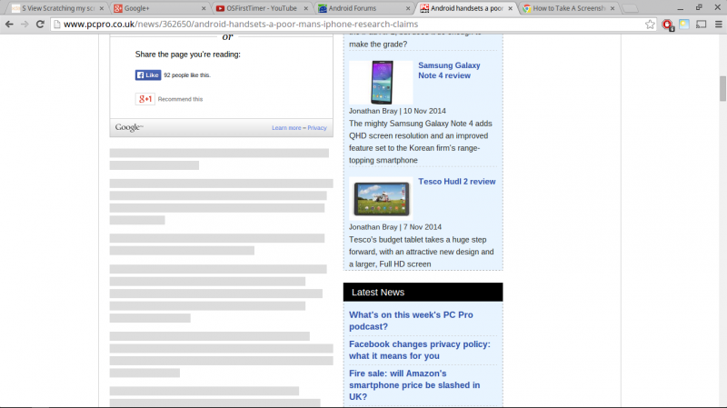Viewport: 727px width, 408px height.
Task: Open a new tab with the blank tab button
Action: [630, 8]
